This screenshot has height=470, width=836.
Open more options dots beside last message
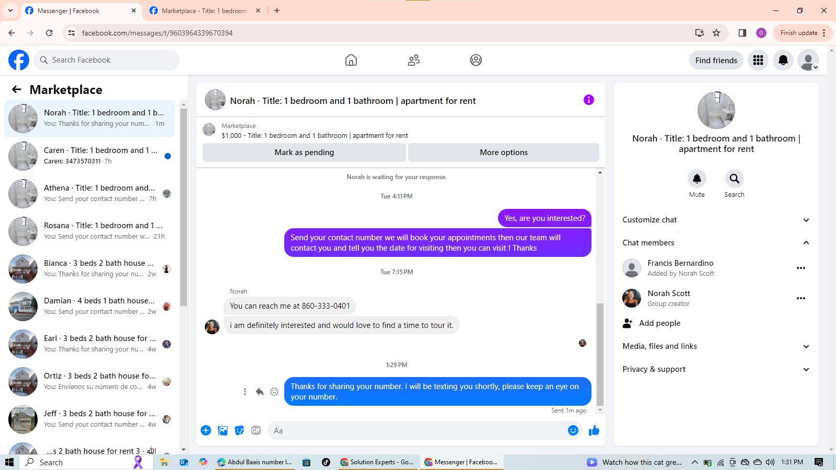pyautogui.click(x=245, y=392)
